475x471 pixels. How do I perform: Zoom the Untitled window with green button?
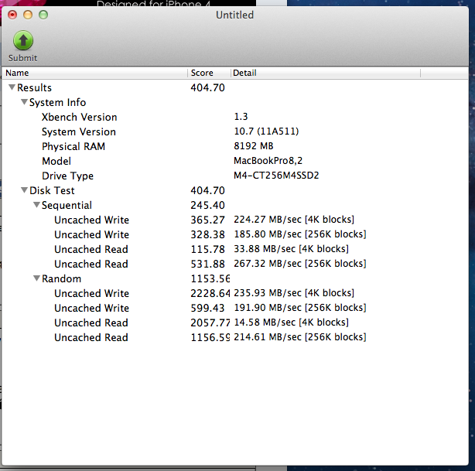43,15
